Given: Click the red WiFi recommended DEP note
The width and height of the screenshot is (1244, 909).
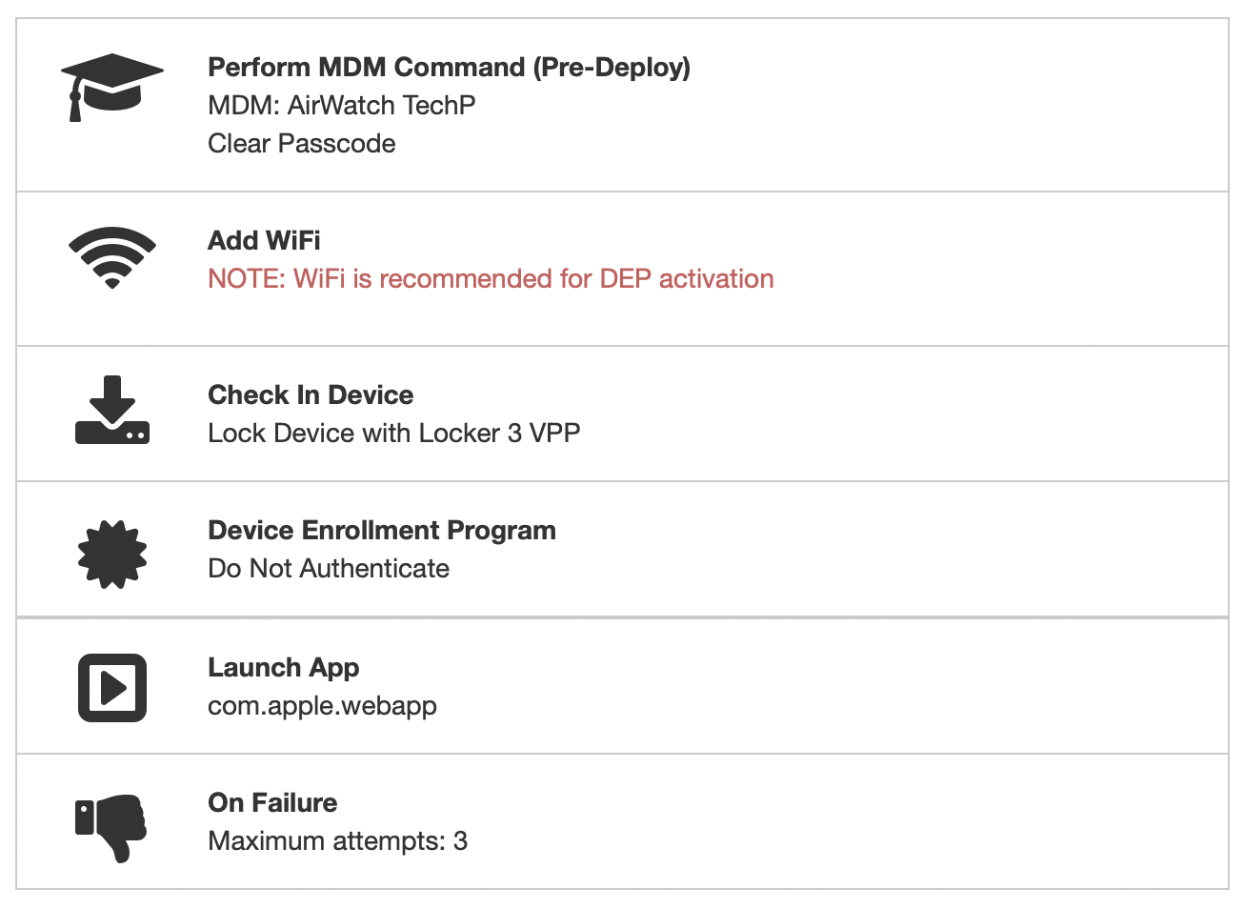Looking at the screenshot, I should 491,278.
